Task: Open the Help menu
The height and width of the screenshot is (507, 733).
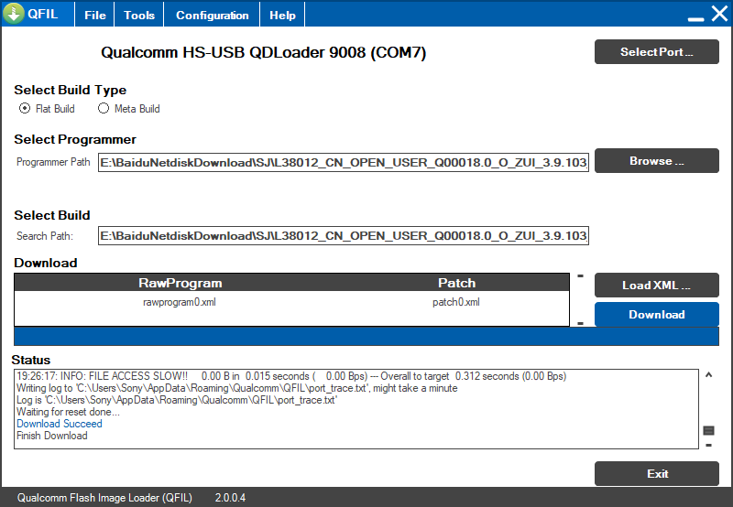Action: (282, 15)
